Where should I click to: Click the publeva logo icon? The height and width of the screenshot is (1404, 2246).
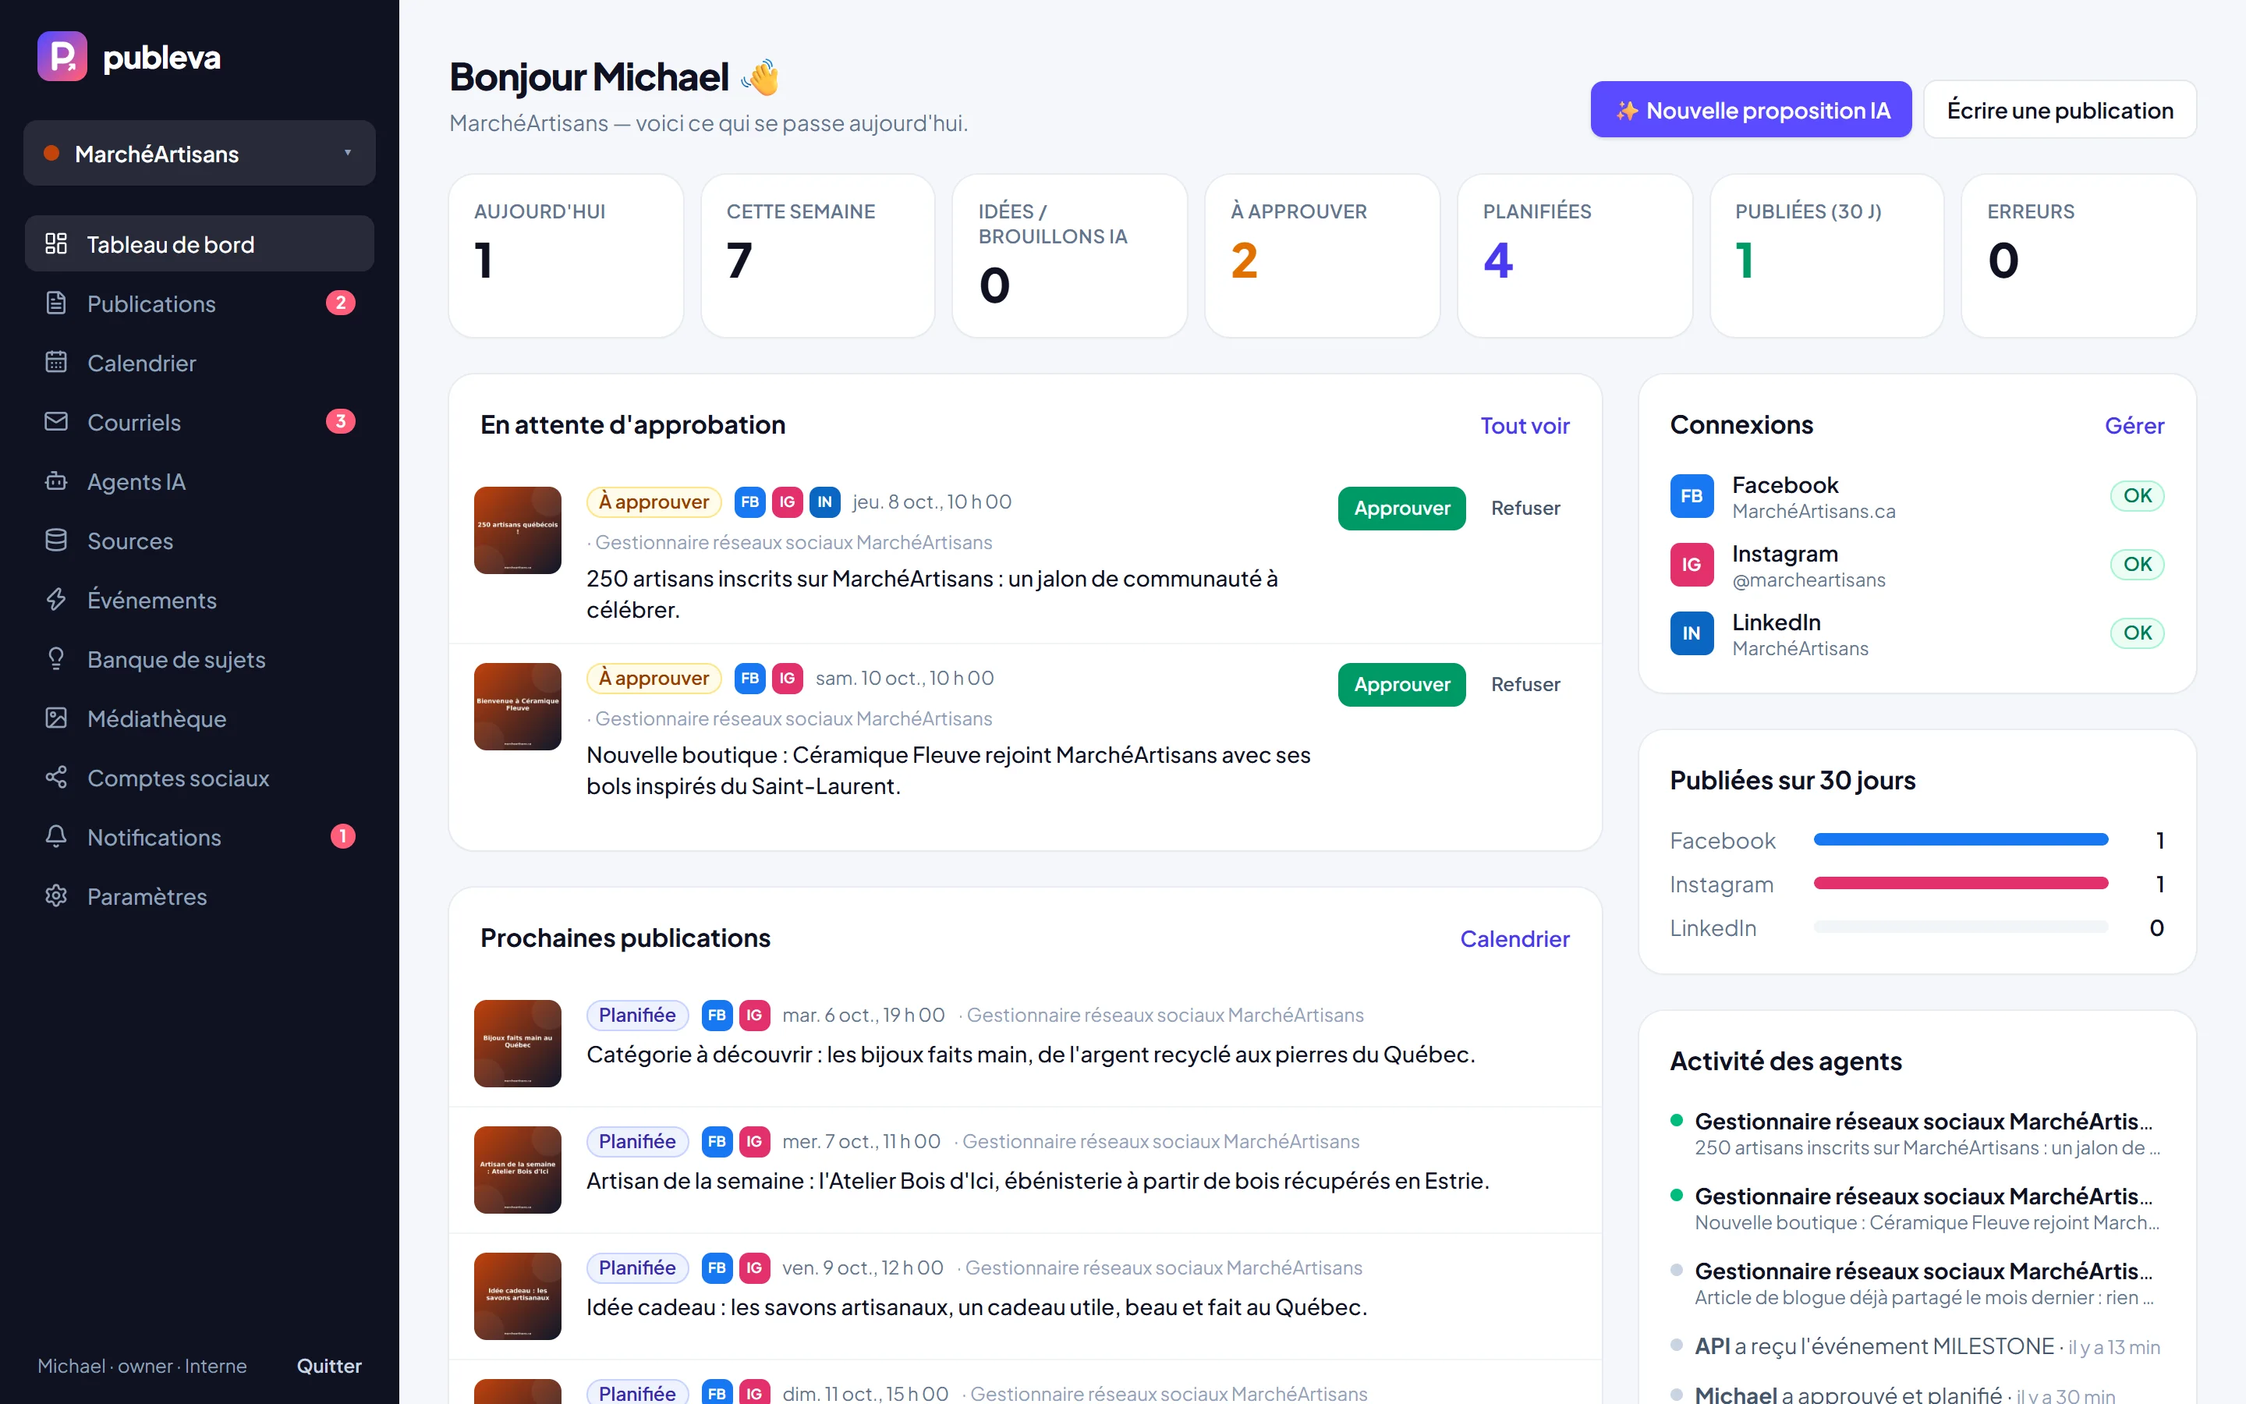click(62, 57)
